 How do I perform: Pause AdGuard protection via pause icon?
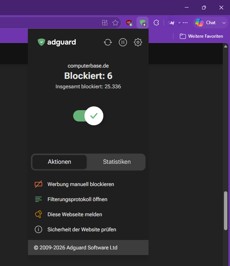point(123,42)
